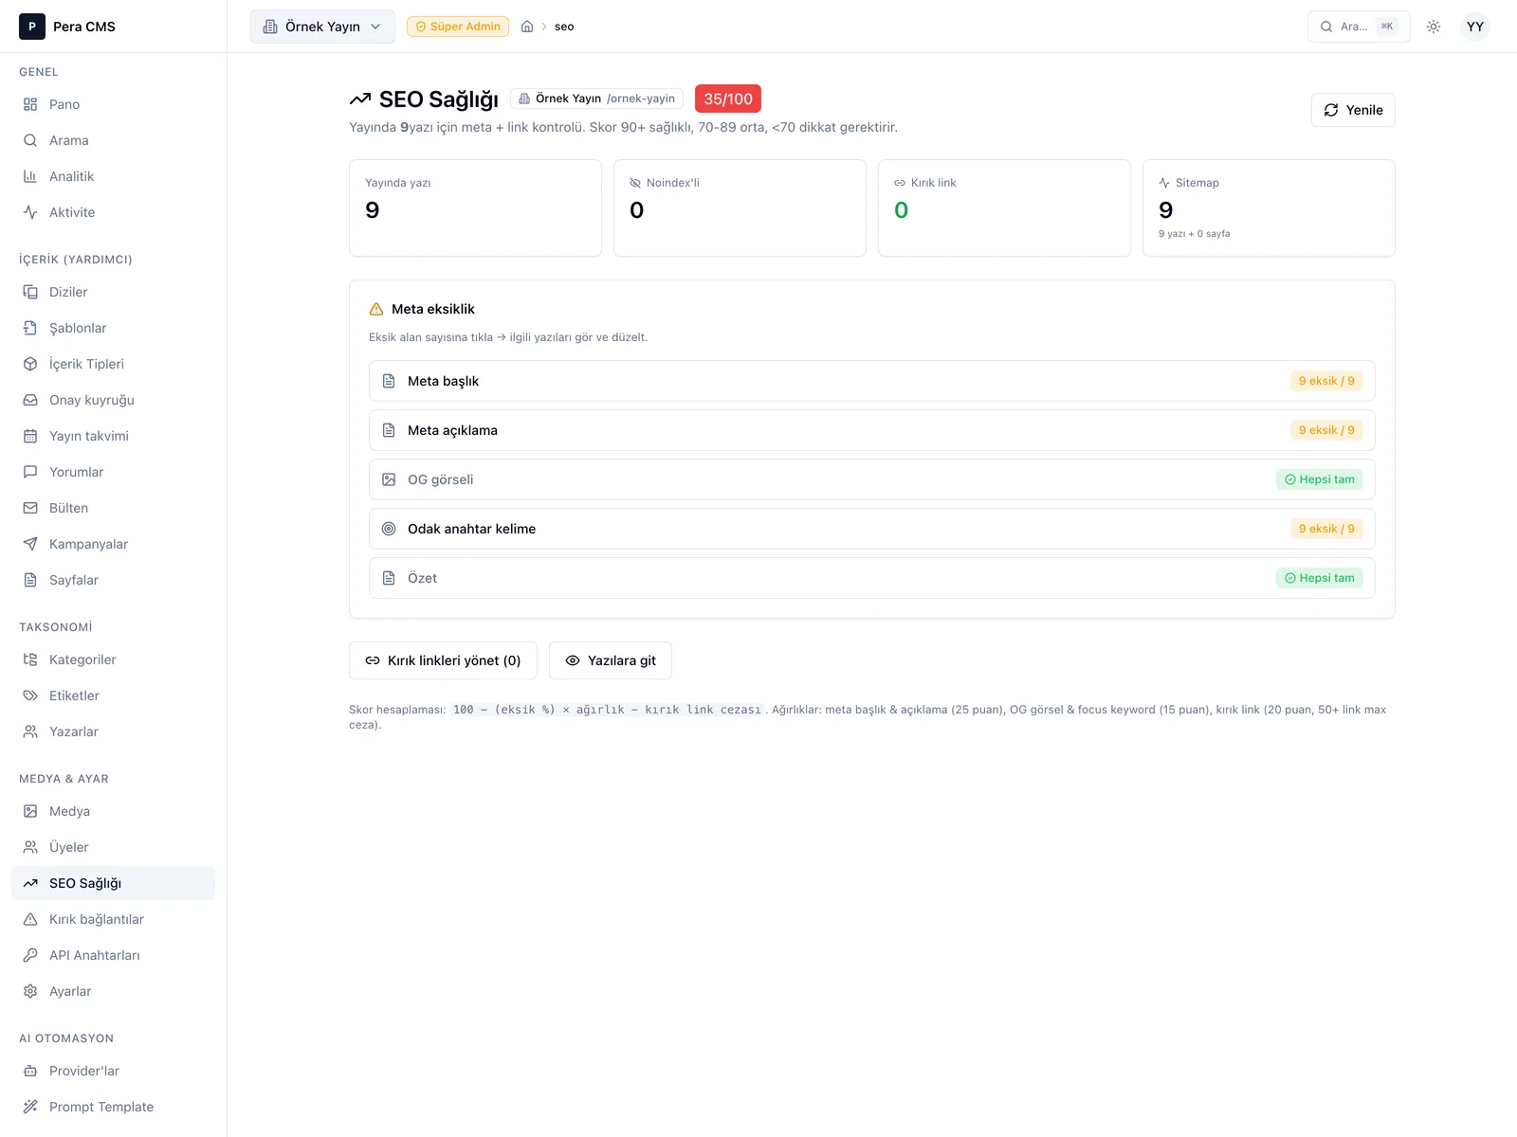Open Prompt Template in the sidebar
1517x1137 pixels.
point(113,1107)
